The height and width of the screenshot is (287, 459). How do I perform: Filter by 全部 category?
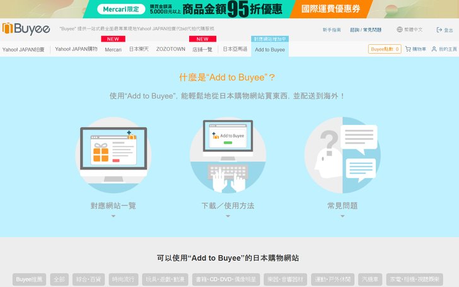pyautogui.click(x=59, y=279)
